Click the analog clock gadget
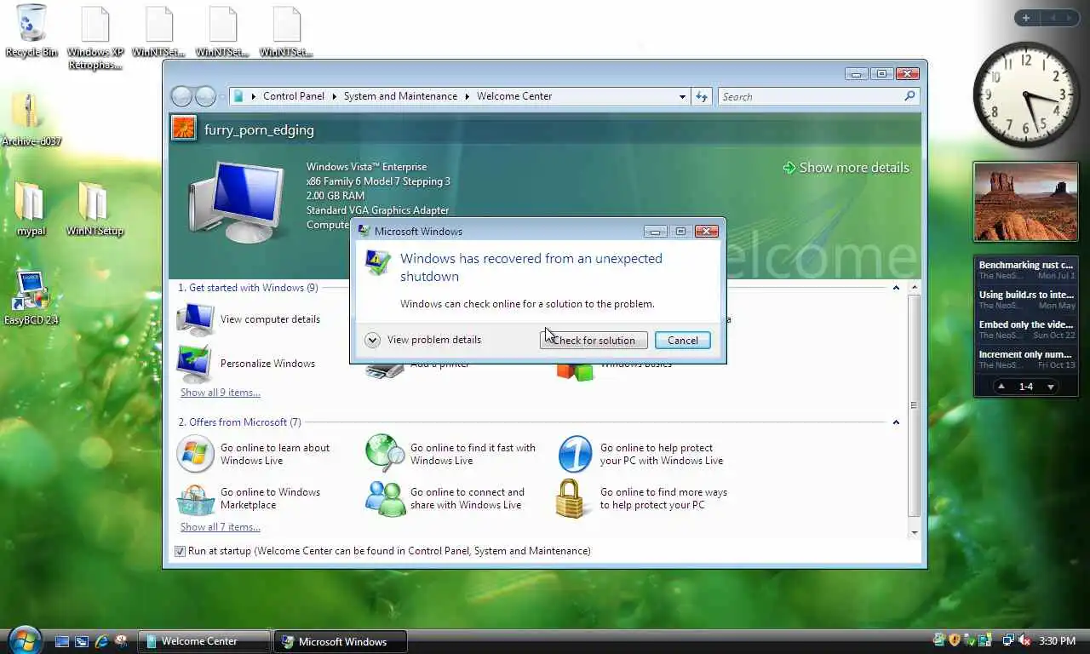1090x654 pixels. pos(1025,95)
